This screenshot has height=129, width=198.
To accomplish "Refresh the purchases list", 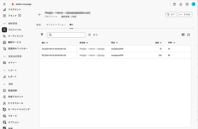I will tap(188, 35).
